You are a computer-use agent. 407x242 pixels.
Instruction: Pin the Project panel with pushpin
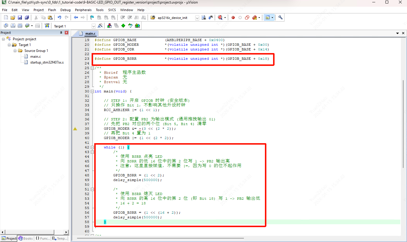tap(61, 33)
